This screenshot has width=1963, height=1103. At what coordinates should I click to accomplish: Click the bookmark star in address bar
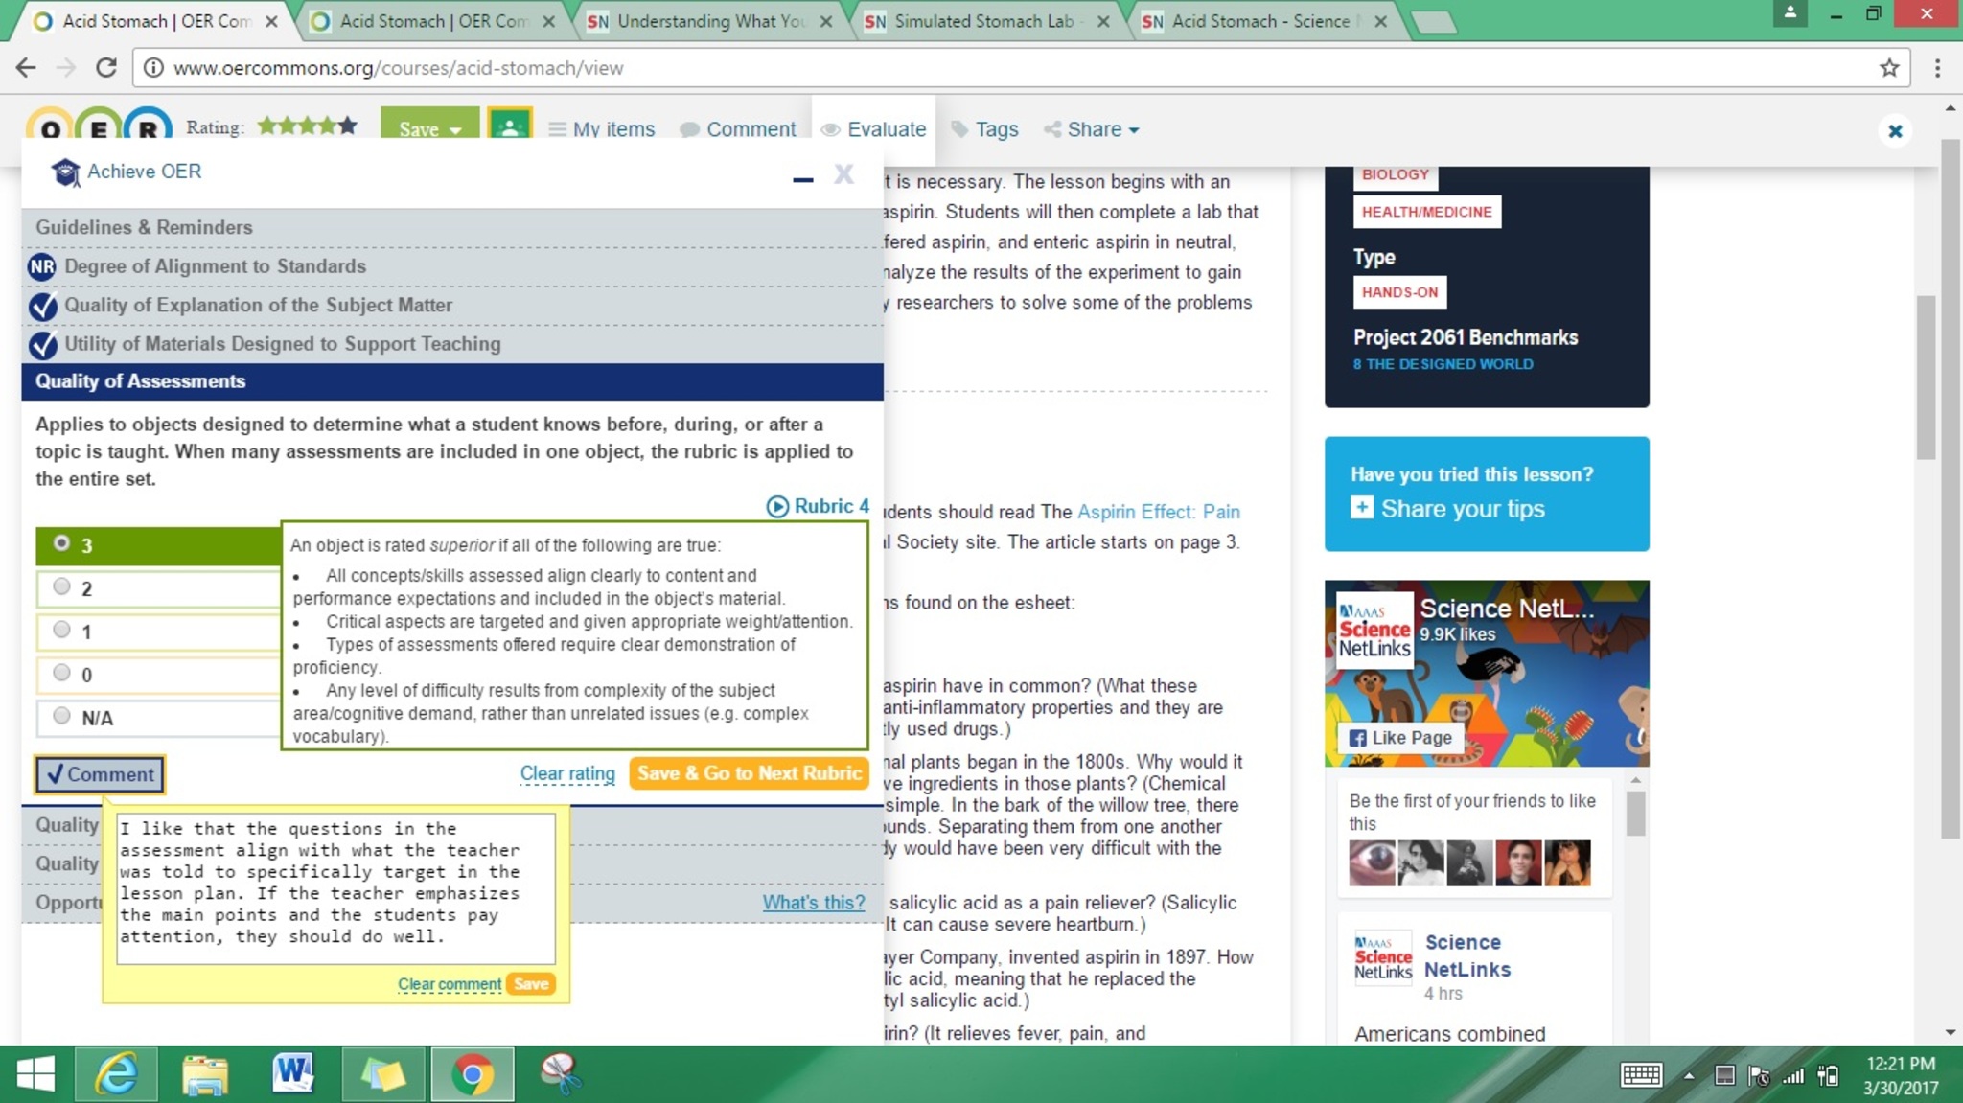1888,68
